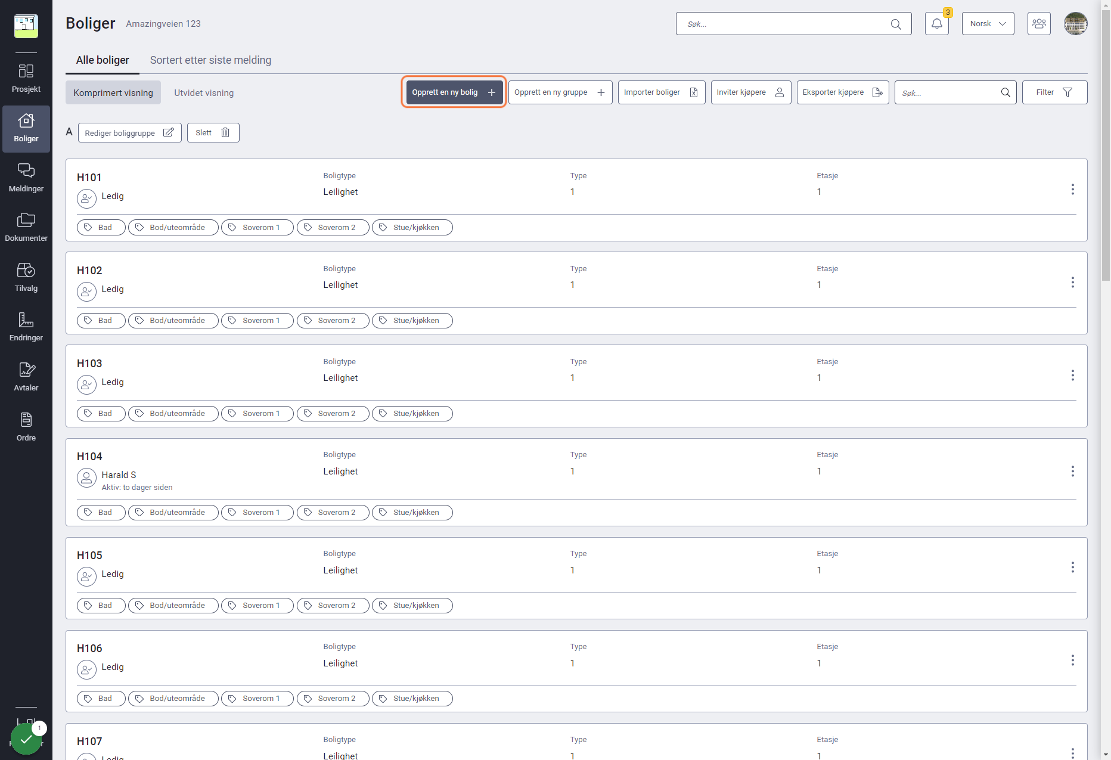The width and height of the screenshot is (1111, 760).
Task: Open the Filter options
Action: tap(1054, 92)
